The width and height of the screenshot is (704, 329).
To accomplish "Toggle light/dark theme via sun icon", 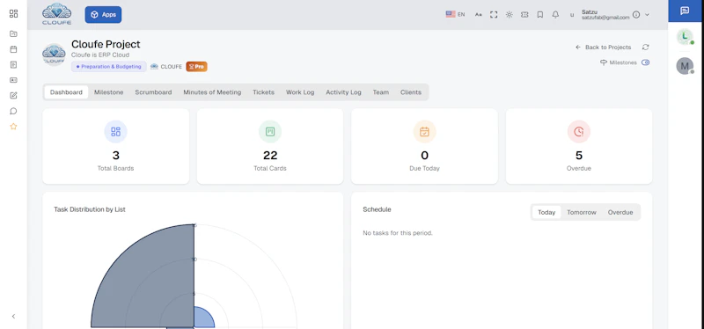I will click(510, 14).
